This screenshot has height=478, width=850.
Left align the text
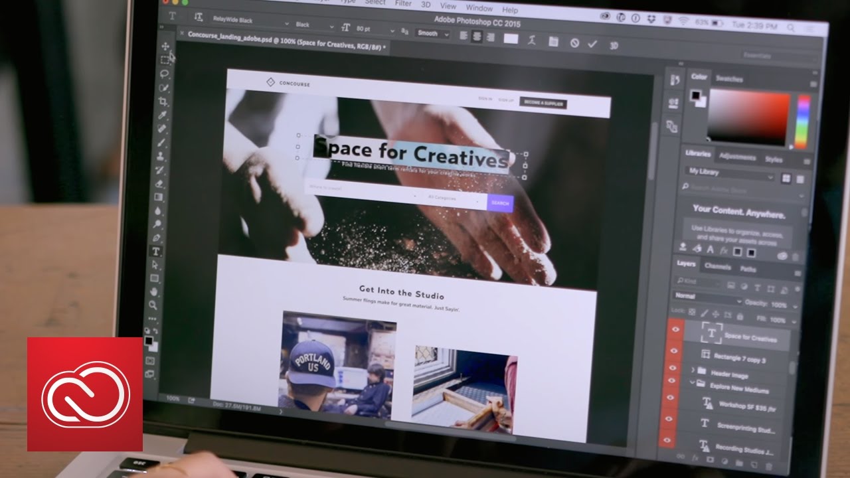465,37
